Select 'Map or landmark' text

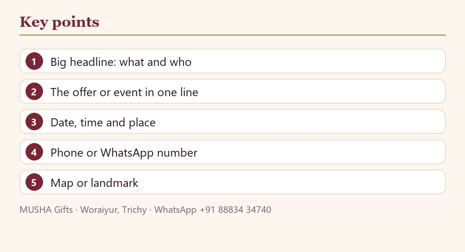[x=95, y=183]
